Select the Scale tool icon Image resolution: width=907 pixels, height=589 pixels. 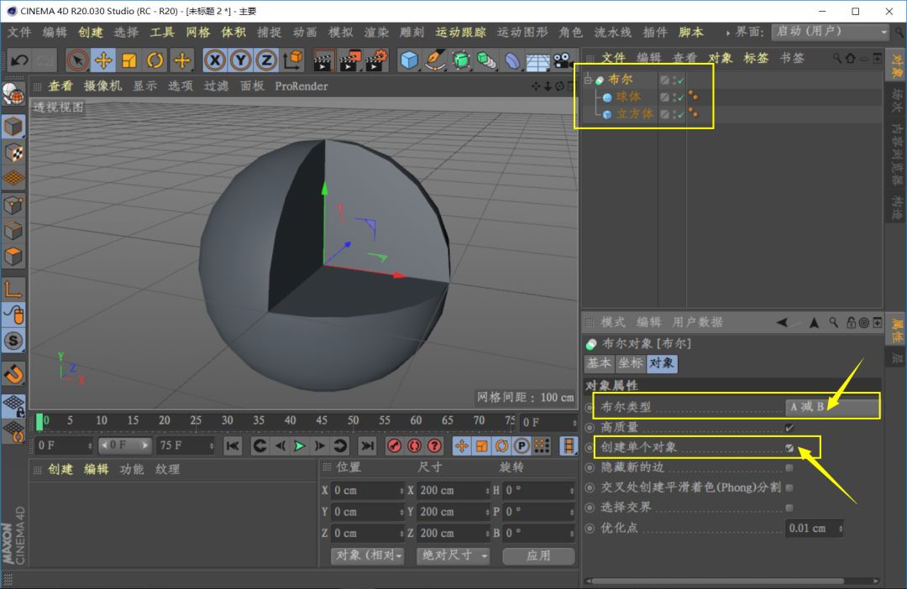coord(129,60)
